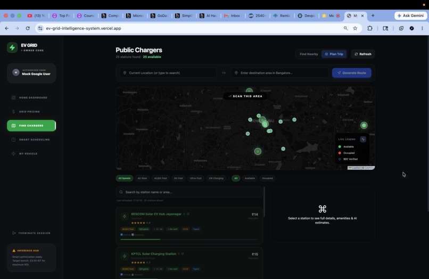Click the EV Grid lightning bolt logo
The height and width of the screenshot is (279, 429).
click(x=12, y=47)
